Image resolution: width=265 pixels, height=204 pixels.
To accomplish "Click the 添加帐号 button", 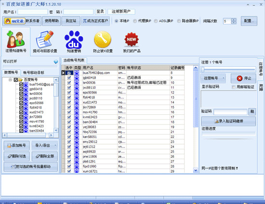I will [16, 146].
